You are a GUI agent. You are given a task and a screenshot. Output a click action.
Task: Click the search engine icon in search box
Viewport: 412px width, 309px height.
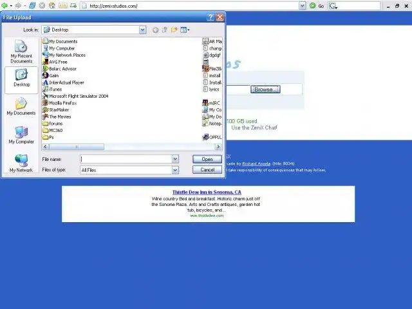[x=333, y=6]
